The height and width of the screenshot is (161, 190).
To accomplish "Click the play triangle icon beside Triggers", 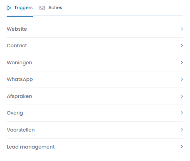I will click(x=9, y=8).
